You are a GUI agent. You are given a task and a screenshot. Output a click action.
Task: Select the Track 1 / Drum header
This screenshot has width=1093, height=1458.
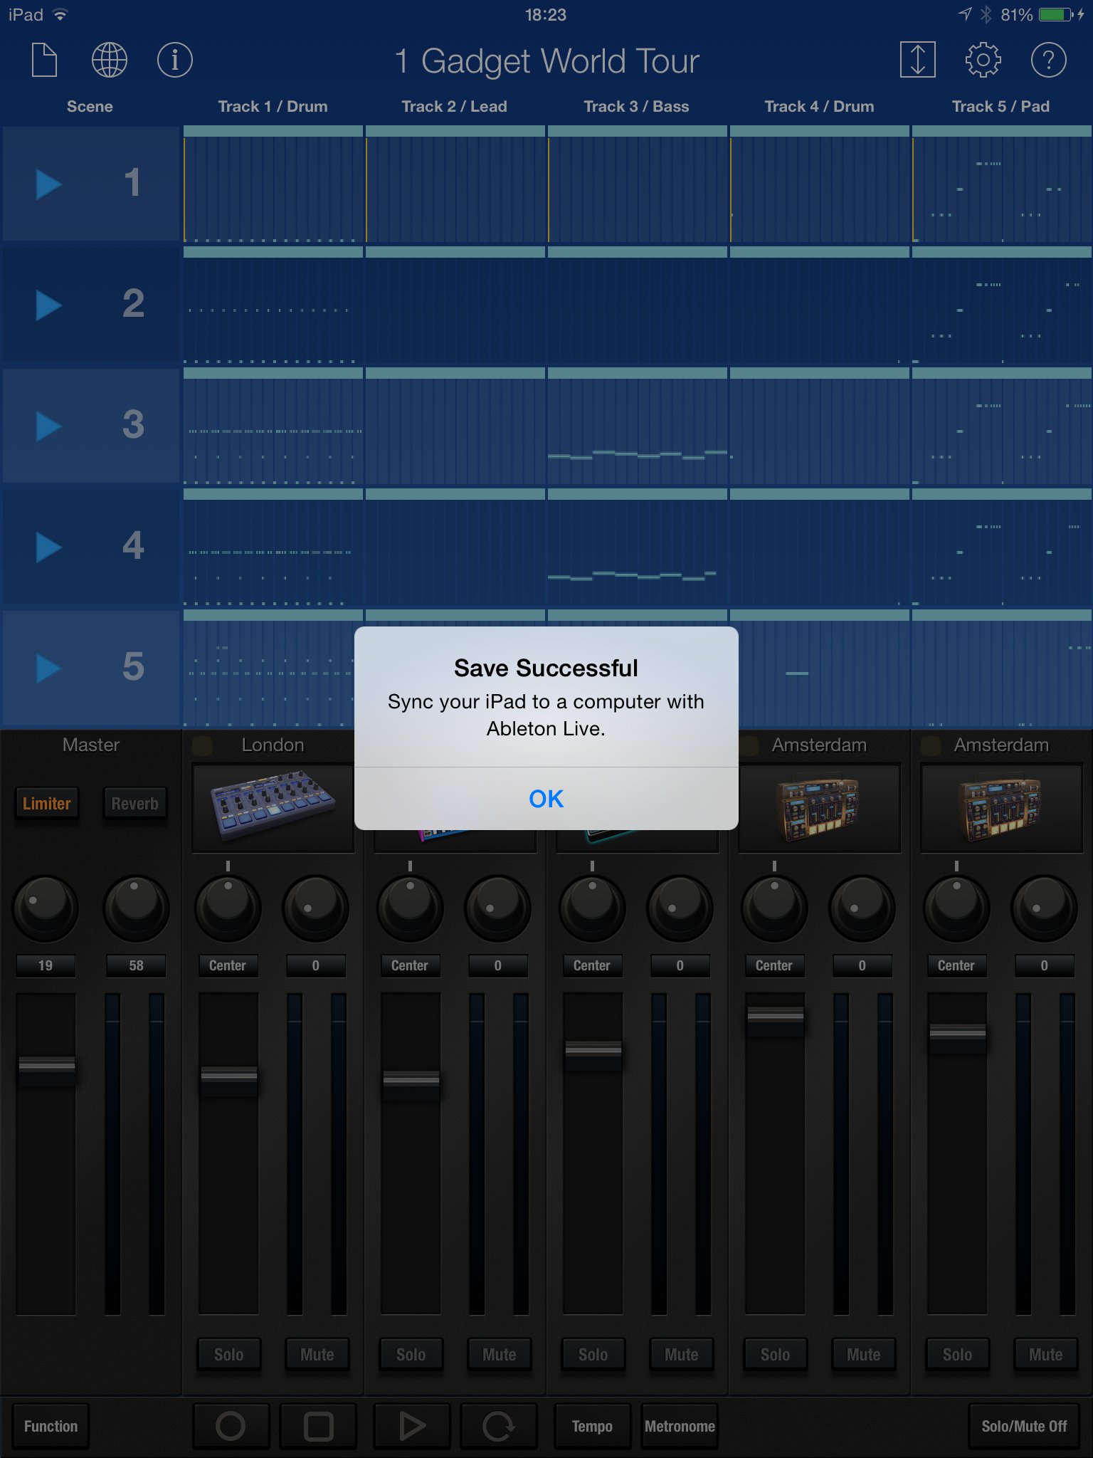click(x=273, y=107)
